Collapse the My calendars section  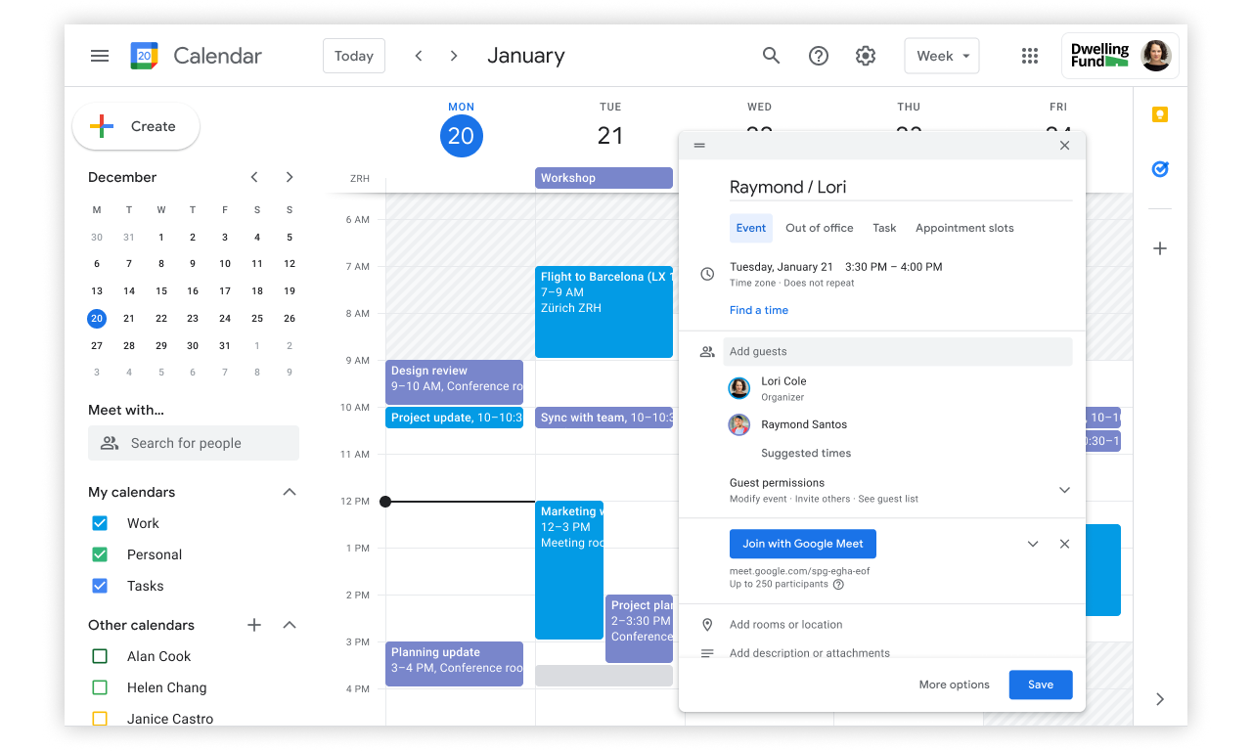point(289,492)
